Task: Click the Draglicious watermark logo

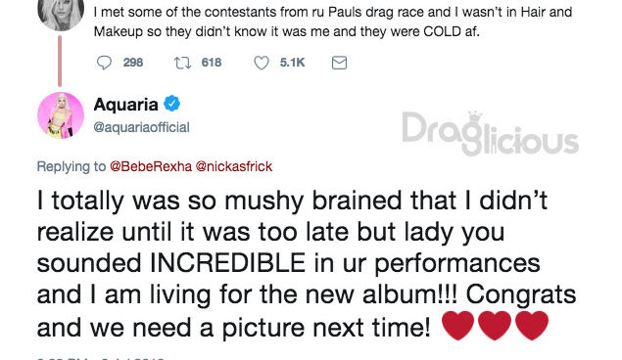Action: 491,134
